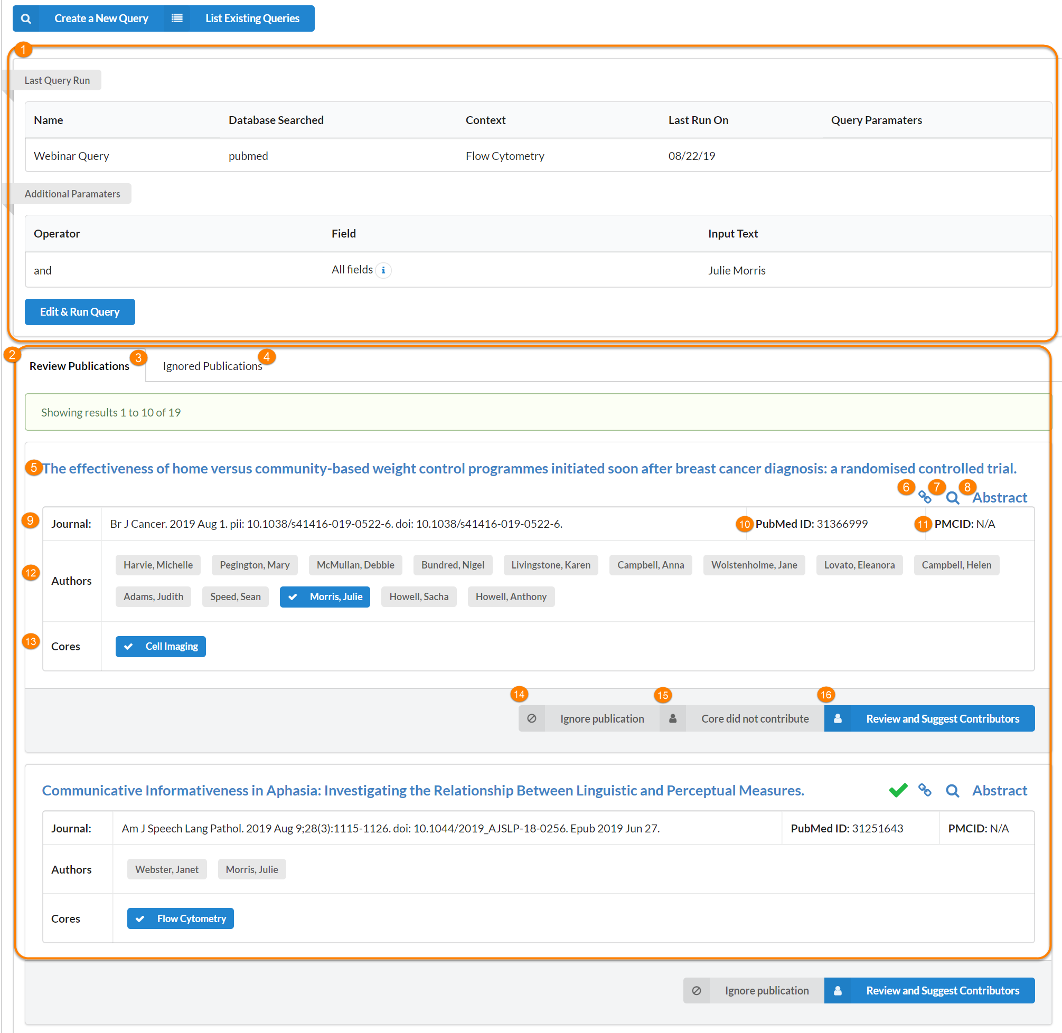Screen dimensions: 1062x1033
Task: Click green checkmark on Aphasia publication
Action: [898, 790]
